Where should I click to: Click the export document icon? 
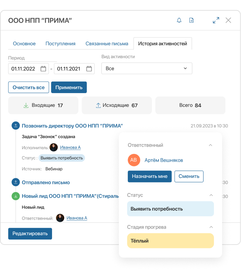pos(191,20)
